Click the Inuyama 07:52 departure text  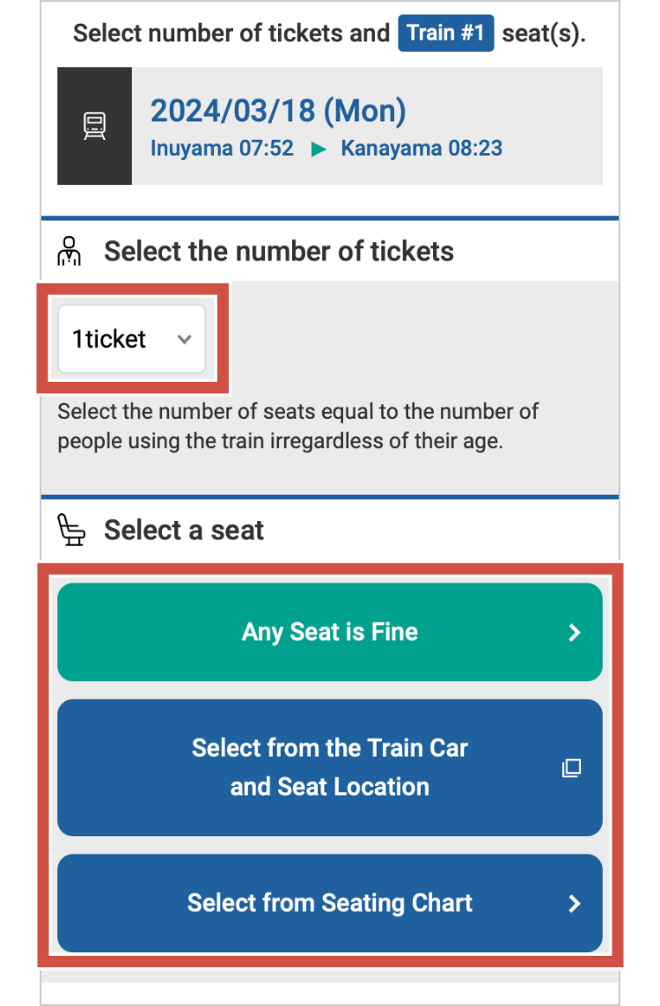click(x=222, y=148)
